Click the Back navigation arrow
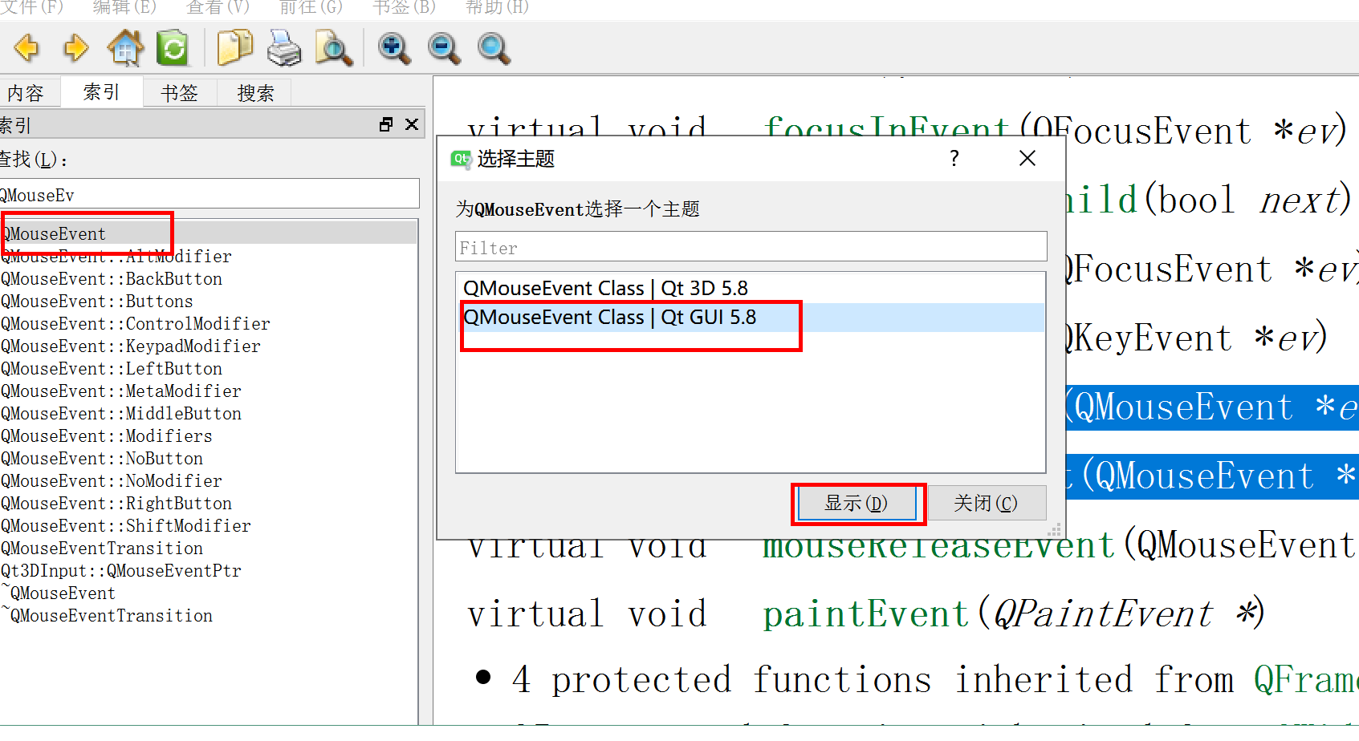This screenshot has width=1359, height=741. coord(26,48)
